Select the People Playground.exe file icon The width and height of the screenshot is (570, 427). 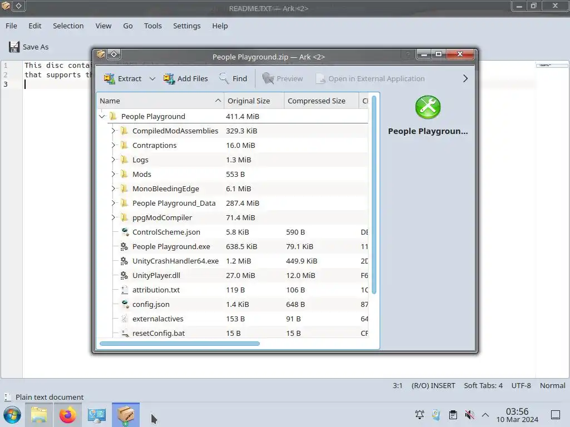point(124,246)
